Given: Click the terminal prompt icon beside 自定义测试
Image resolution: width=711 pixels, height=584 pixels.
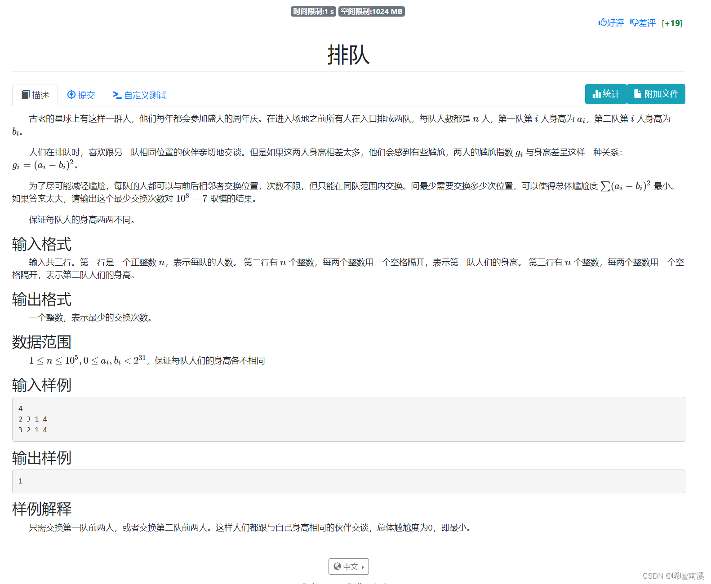Looking at the screenshot, I should pyautogui.click(x=117, y=95).
